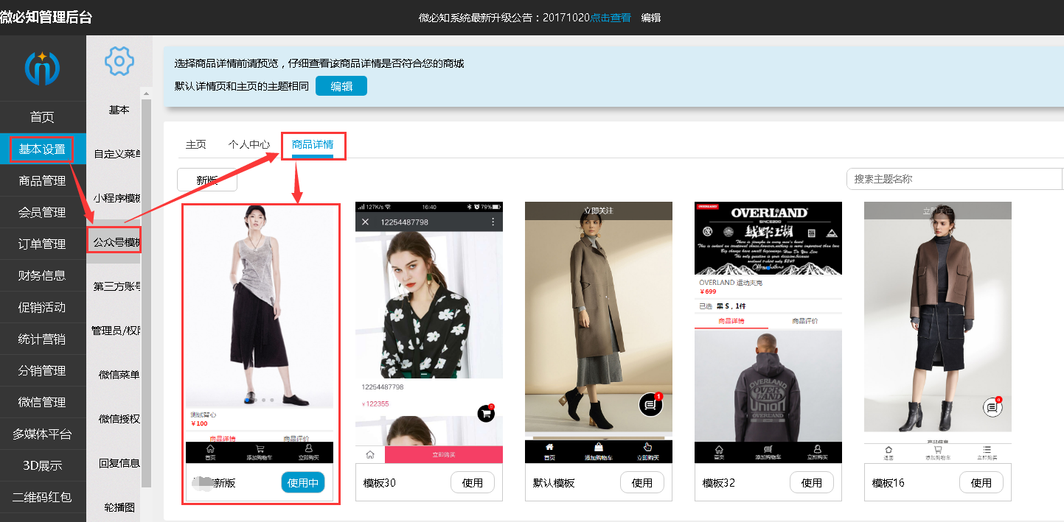1064x522 pixels.
Task: Apply 默认模板 with its 使用 button
Action: [641, 483]
